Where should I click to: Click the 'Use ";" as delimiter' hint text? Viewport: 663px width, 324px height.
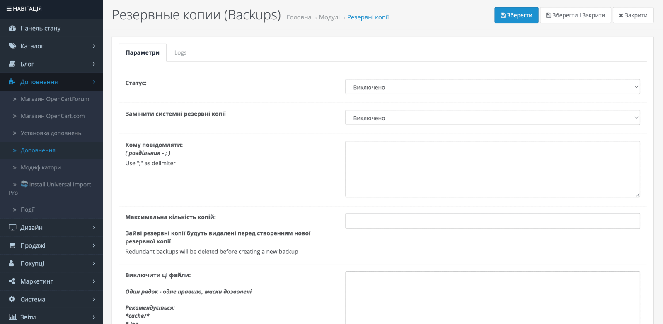click(150, 163)
